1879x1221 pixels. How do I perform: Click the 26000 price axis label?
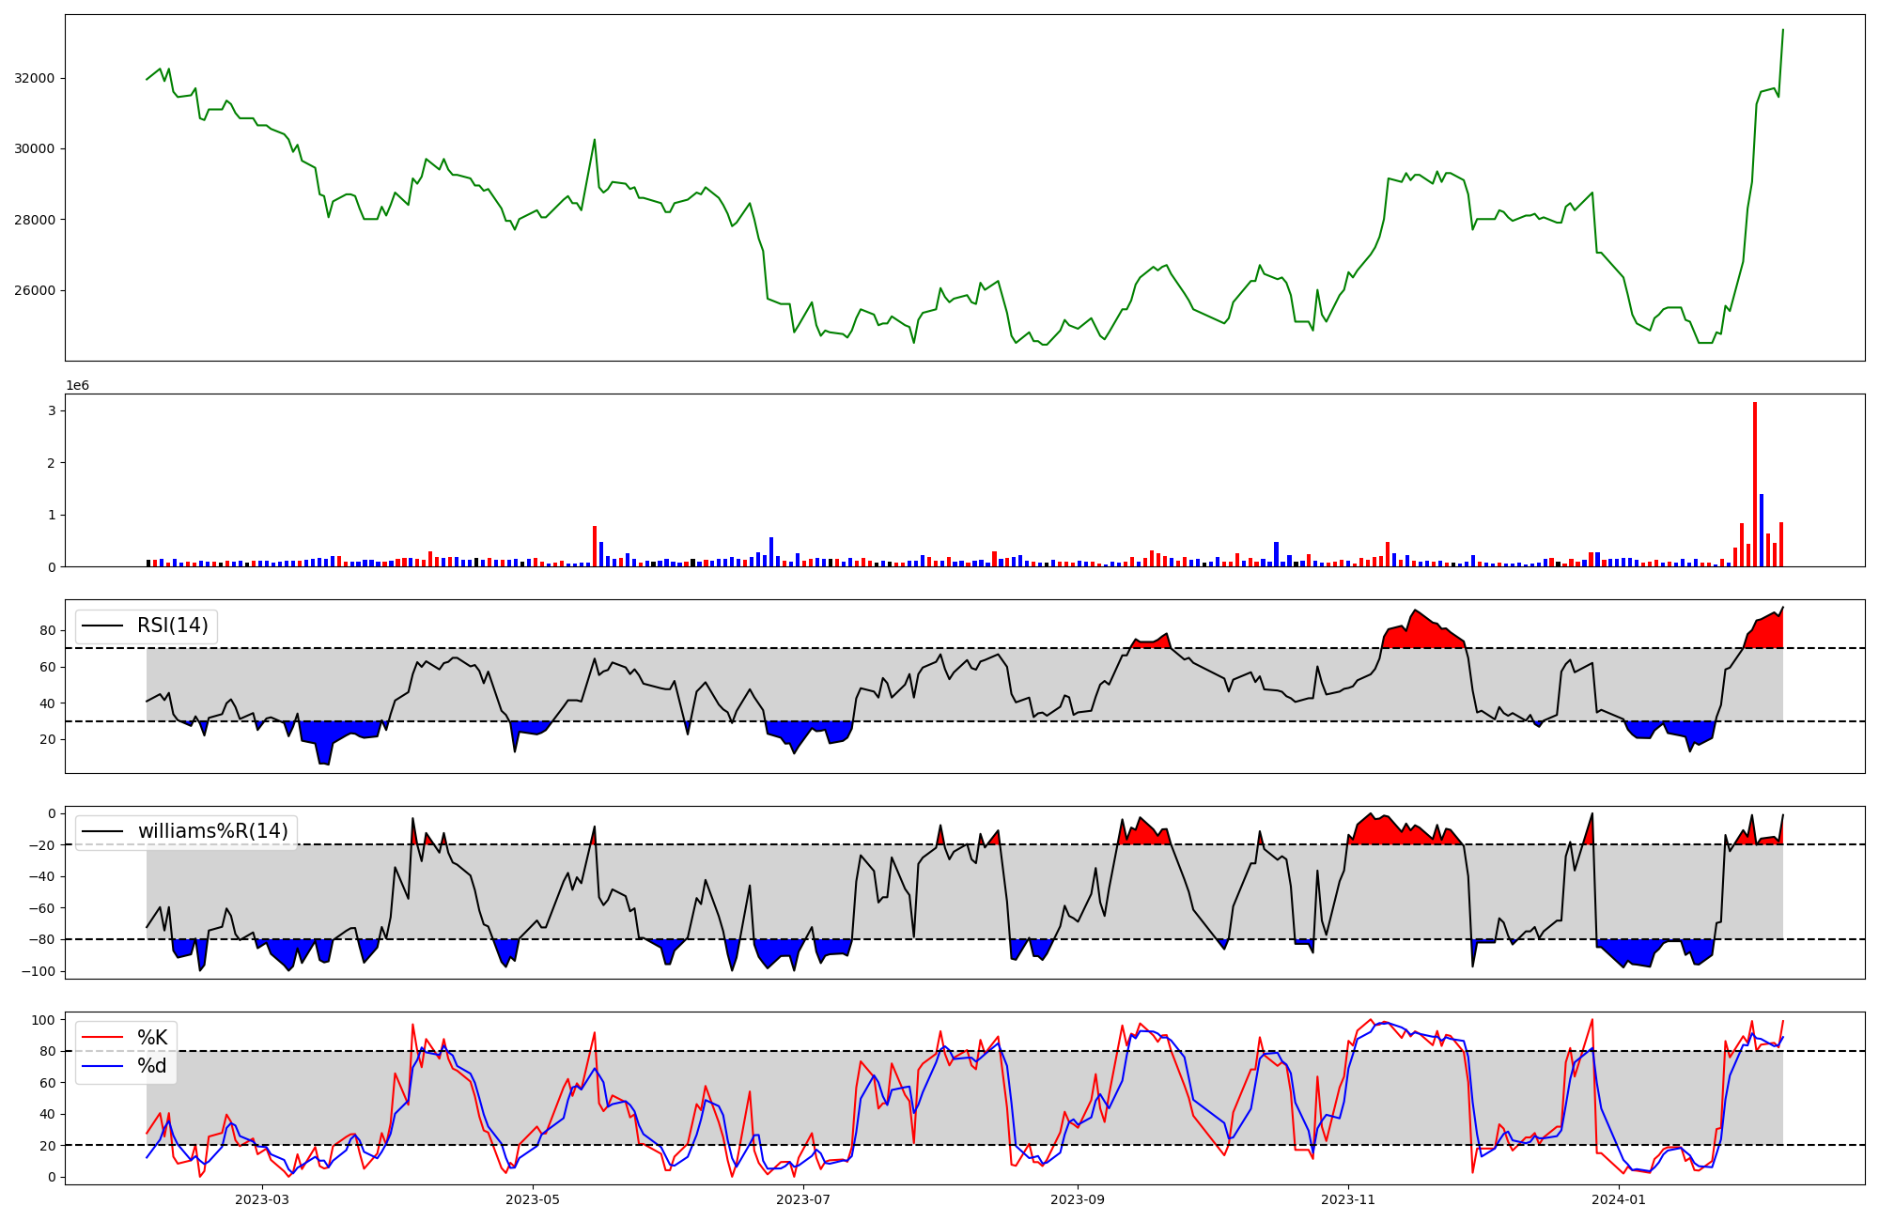tap(35, 290)
